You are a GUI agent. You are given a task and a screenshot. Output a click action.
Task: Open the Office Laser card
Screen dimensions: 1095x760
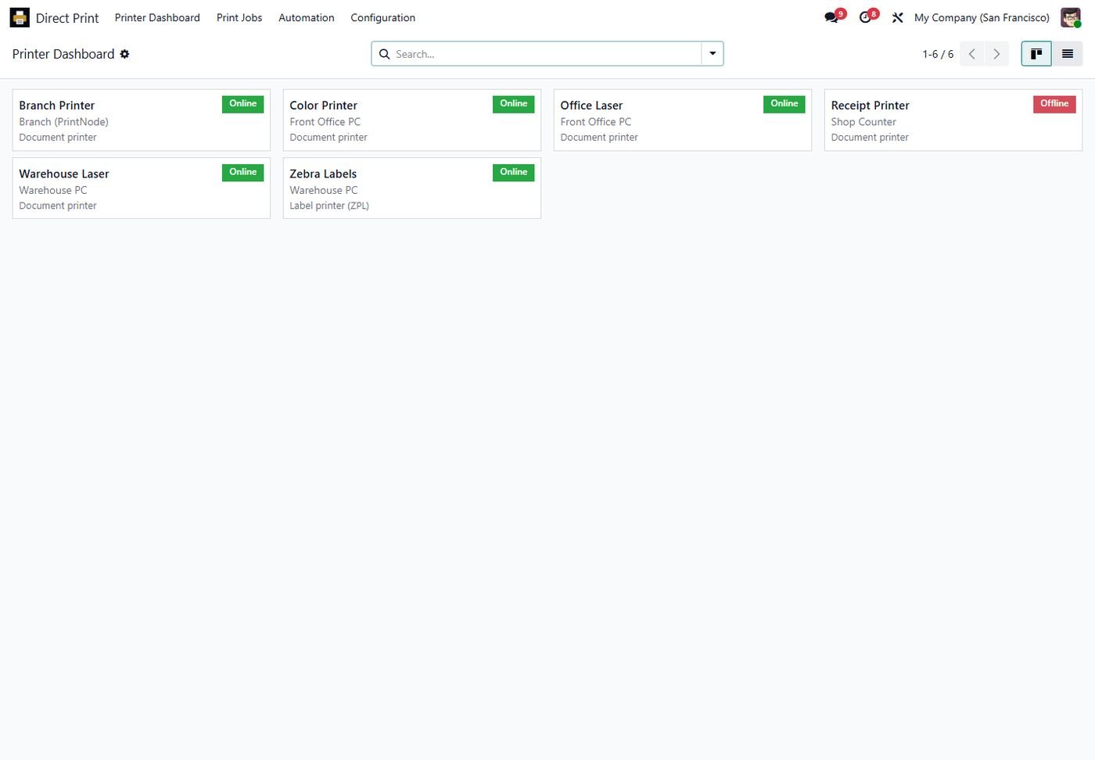683,120
